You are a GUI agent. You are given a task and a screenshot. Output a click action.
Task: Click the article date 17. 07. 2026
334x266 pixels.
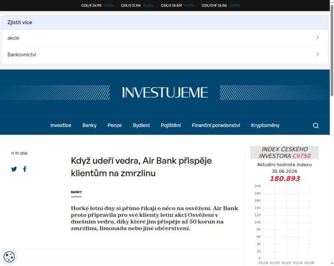click(x=19, y=153)
